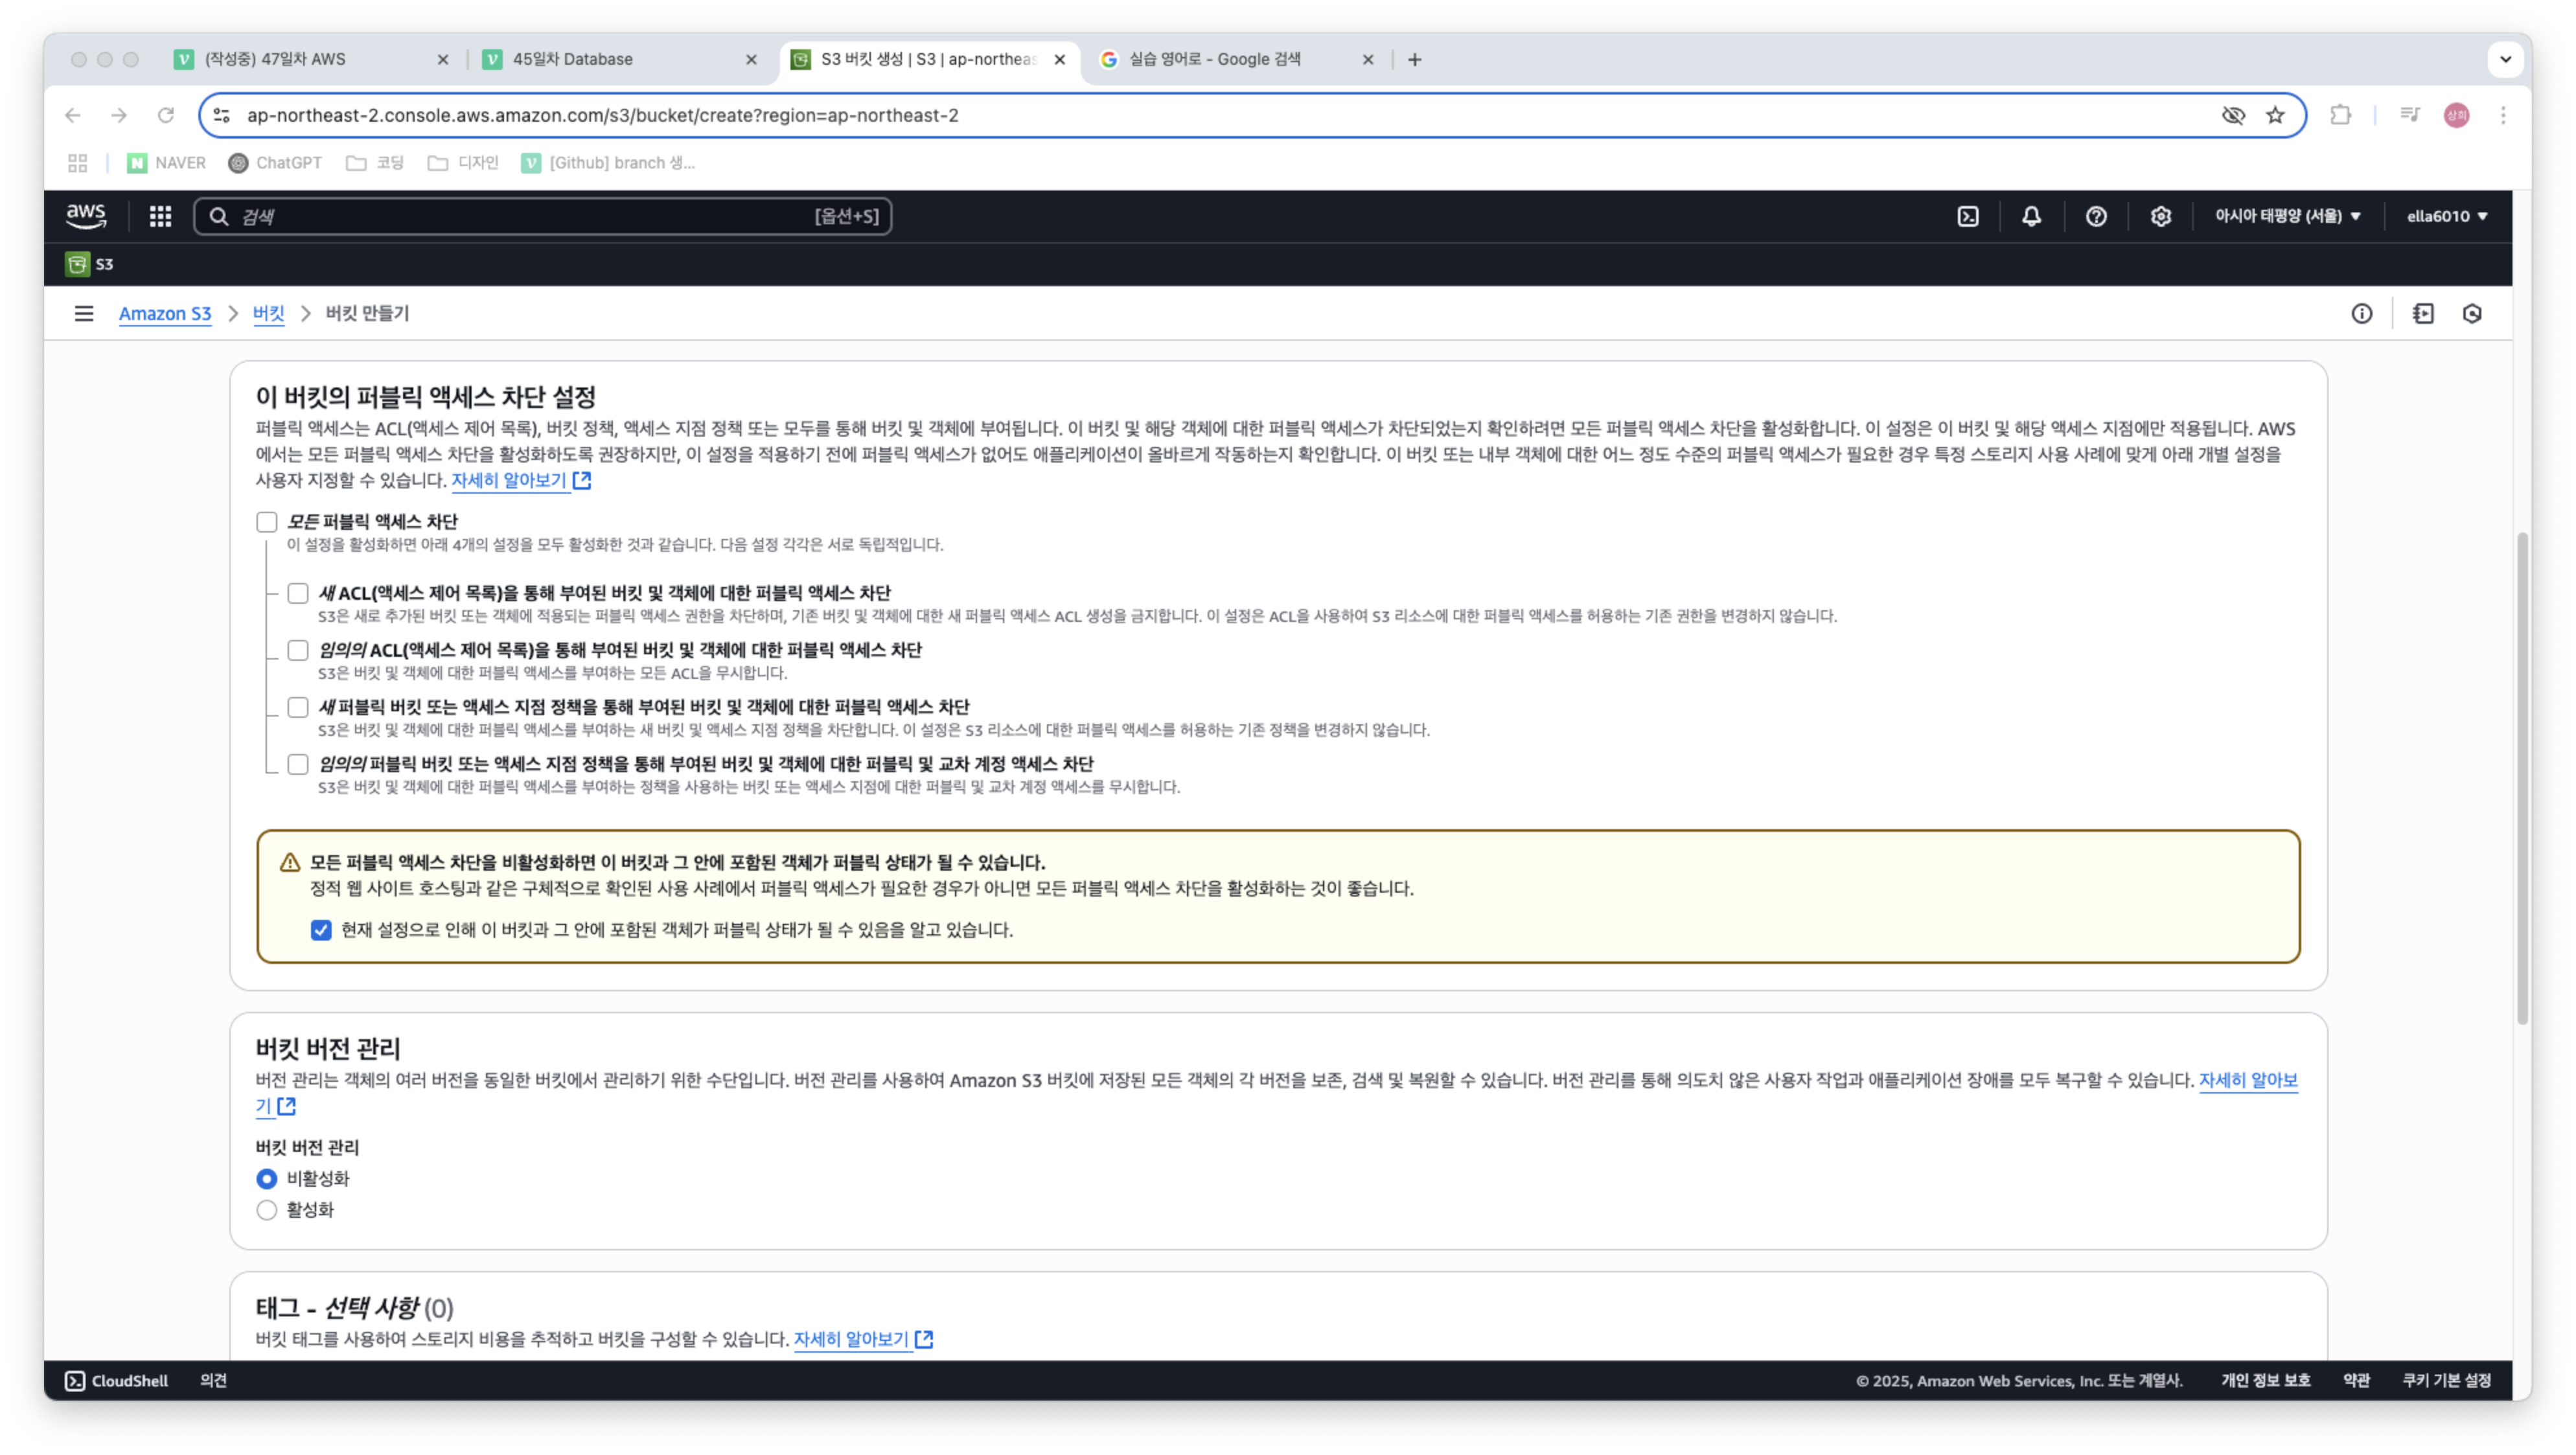Open 자세히 알아보기 link under public access settings
The height and width of the screenshot is (1455, 2576).
(521, 481)
